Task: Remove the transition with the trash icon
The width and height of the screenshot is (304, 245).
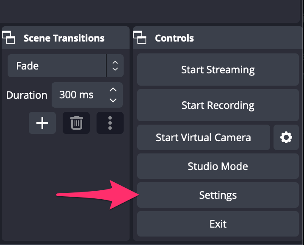Action: (76, 123)
